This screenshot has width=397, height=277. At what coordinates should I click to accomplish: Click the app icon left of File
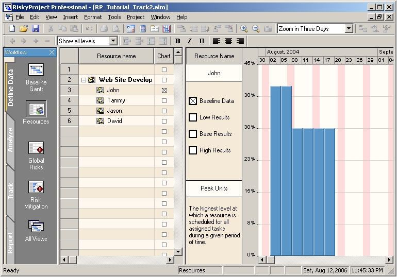(9, 17)
